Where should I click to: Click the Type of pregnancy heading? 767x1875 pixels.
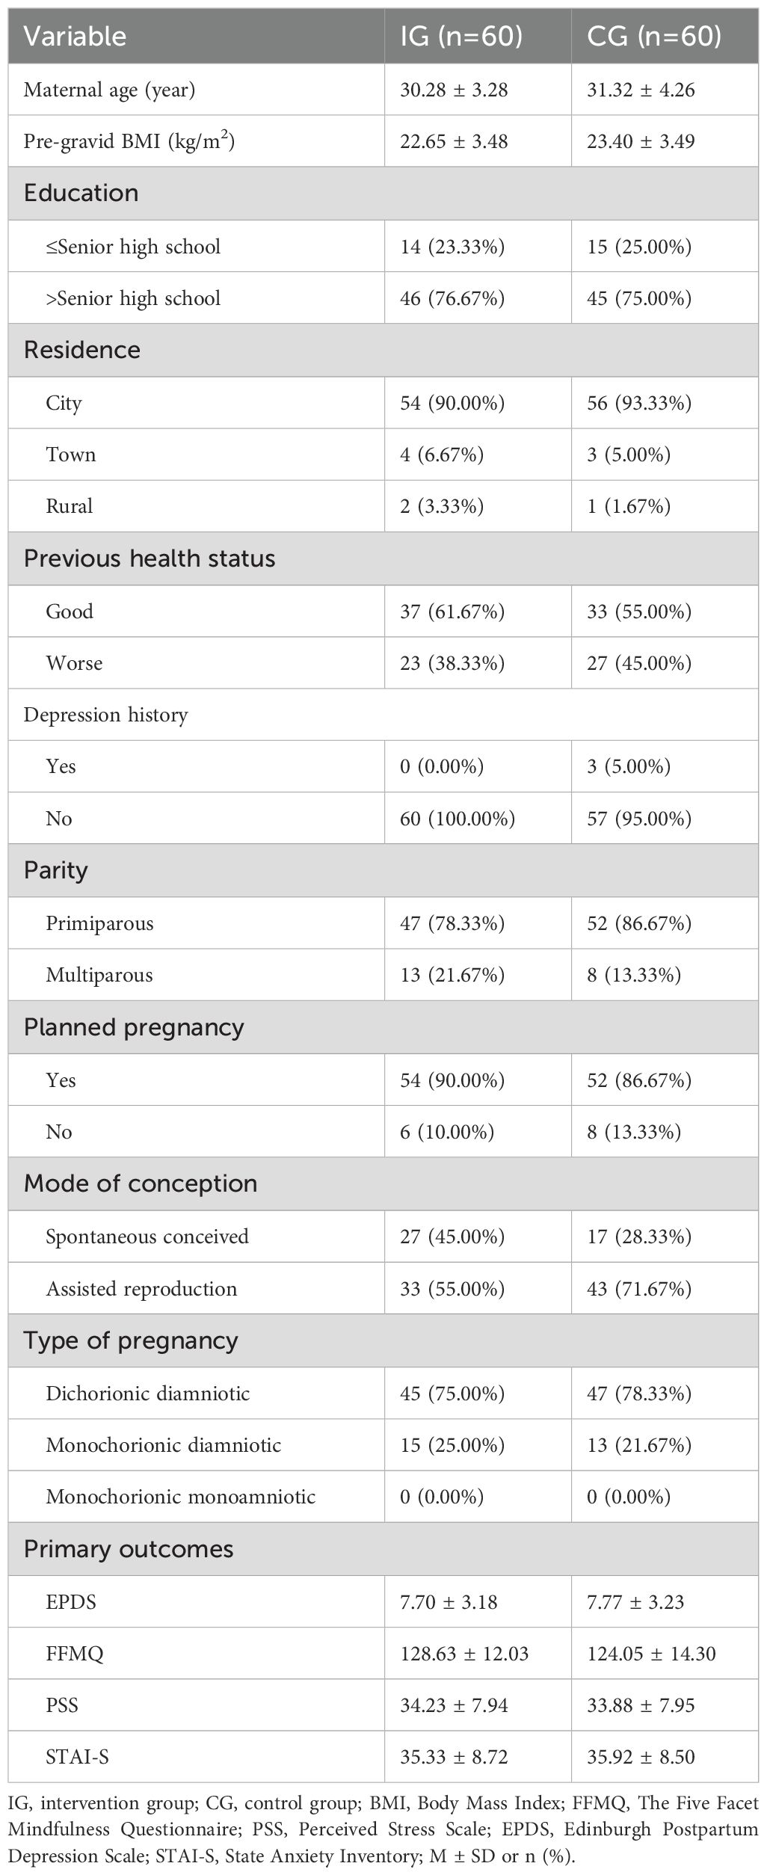[x=131, y=1340]
